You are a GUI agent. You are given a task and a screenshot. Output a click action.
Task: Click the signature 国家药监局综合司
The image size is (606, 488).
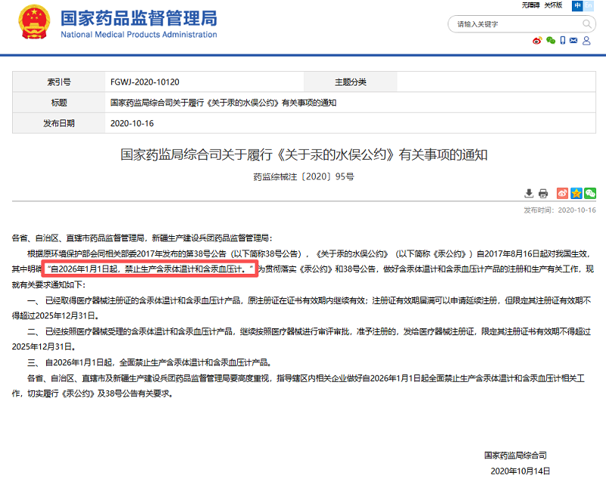tap(516, 455)
